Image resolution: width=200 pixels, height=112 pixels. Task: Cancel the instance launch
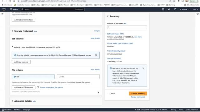pos(112,93)
